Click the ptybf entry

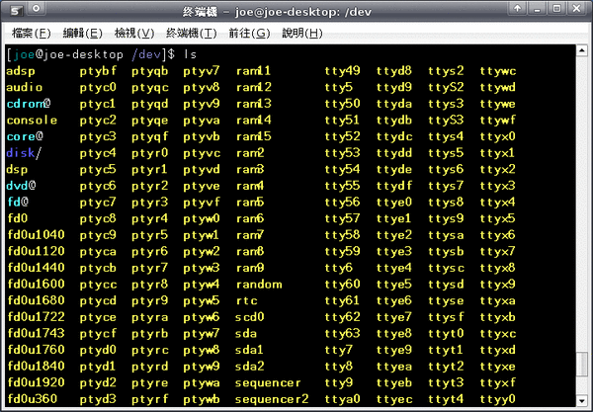coord(98,71)
